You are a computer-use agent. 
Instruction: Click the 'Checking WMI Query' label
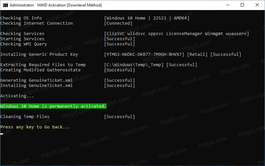coord(24,44)
